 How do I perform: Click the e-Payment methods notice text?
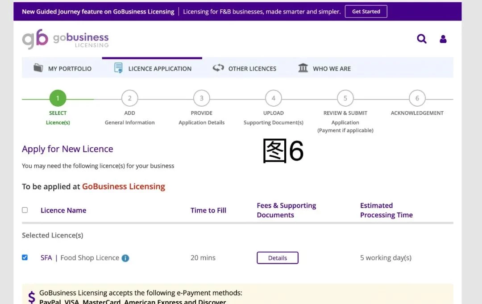141,297
